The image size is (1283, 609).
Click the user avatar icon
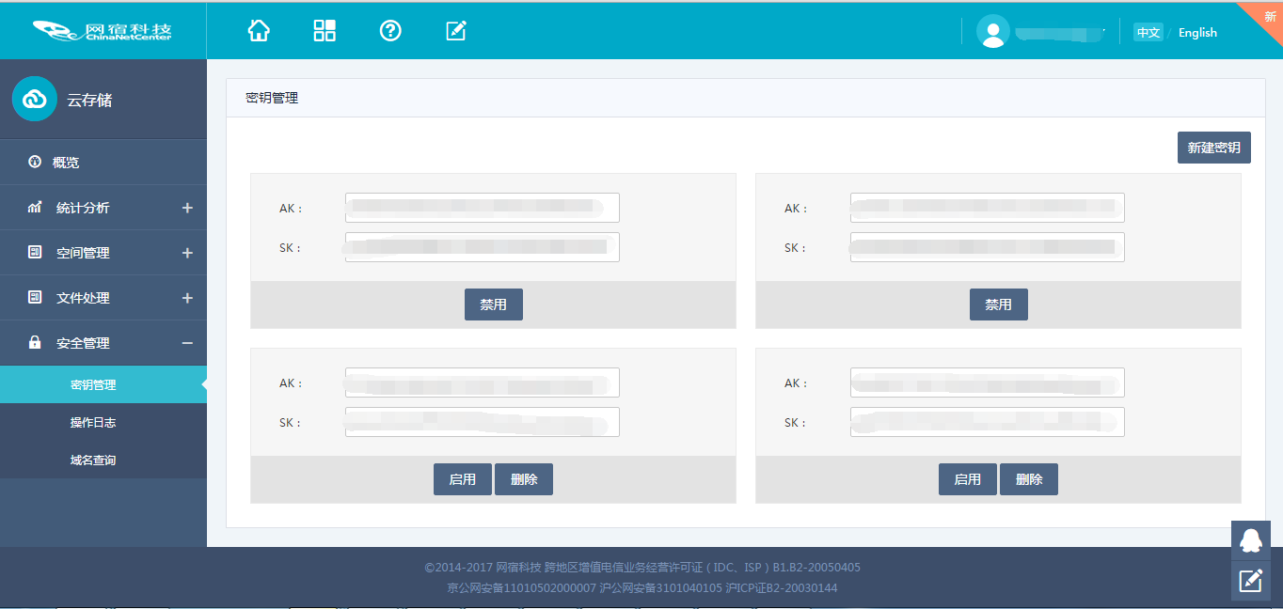992,31
